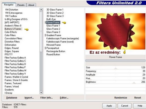Click the Brightness slider handle

134,83
